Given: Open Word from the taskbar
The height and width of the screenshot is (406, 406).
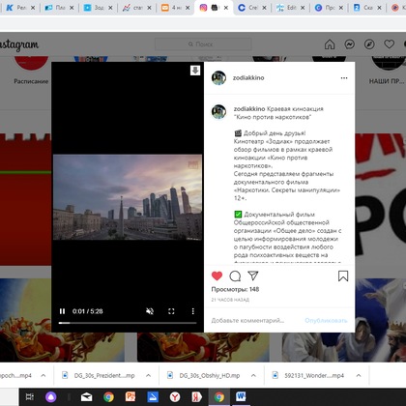Looking at the screenshot, I should click(x=241, y=397).
